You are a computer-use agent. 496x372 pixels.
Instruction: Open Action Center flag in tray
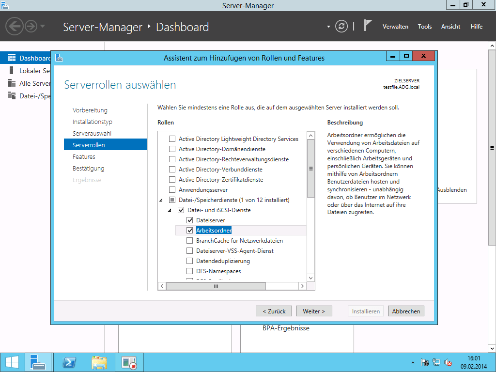click(x=424, y=362)
